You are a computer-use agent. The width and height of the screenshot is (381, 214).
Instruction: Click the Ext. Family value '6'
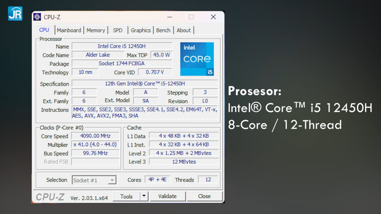pyautogui.click(x=84, y=101)
